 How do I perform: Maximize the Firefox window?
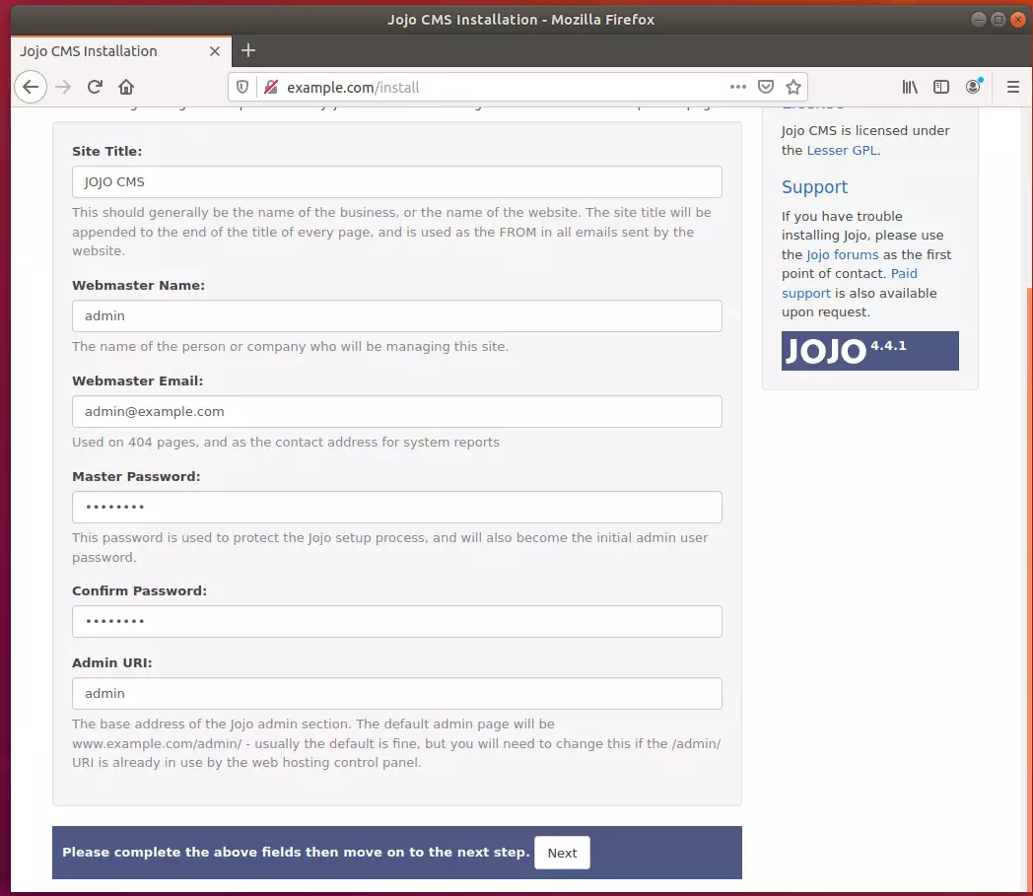click(x=999, y=19)
